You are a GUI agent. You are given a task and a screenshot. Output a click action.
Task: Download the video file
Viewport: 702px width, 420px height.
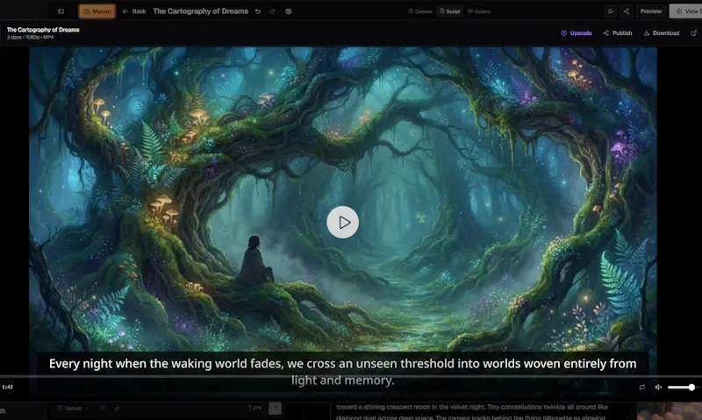(662, 33)
